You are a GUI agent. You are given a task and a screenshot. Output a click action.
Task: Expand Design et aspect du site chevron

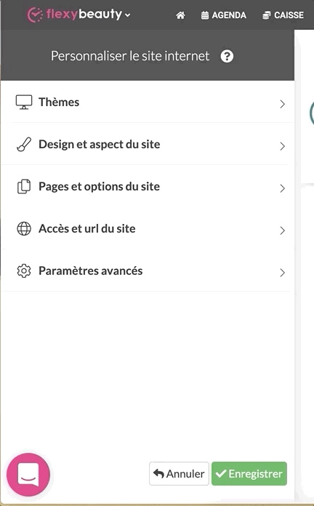click(x=282, y=146)
